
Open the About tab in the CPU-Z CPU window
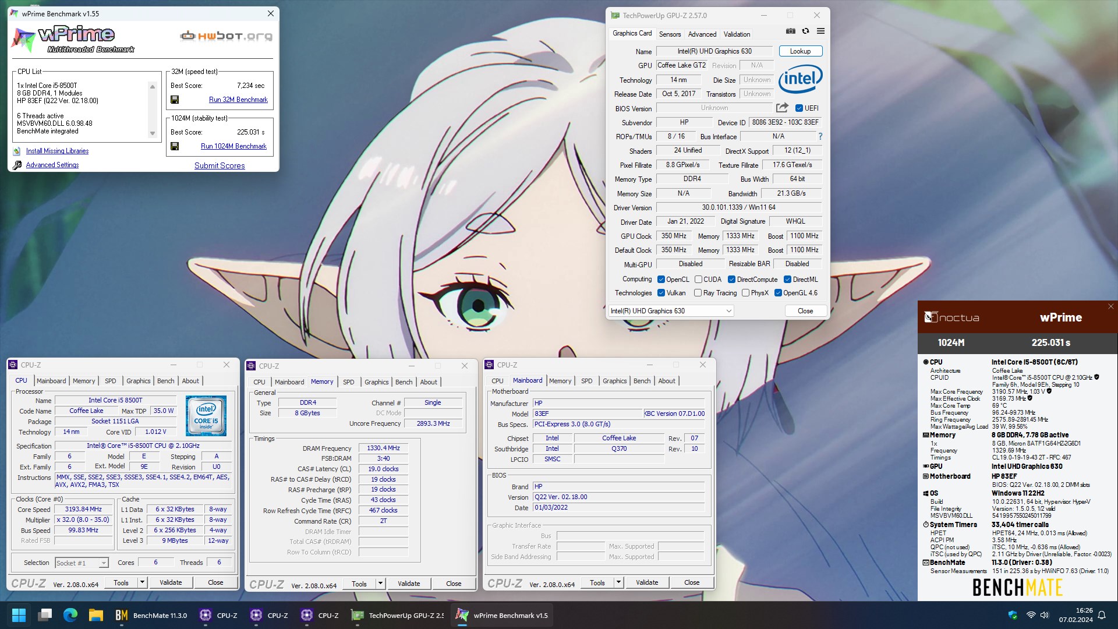pos(190,381)
